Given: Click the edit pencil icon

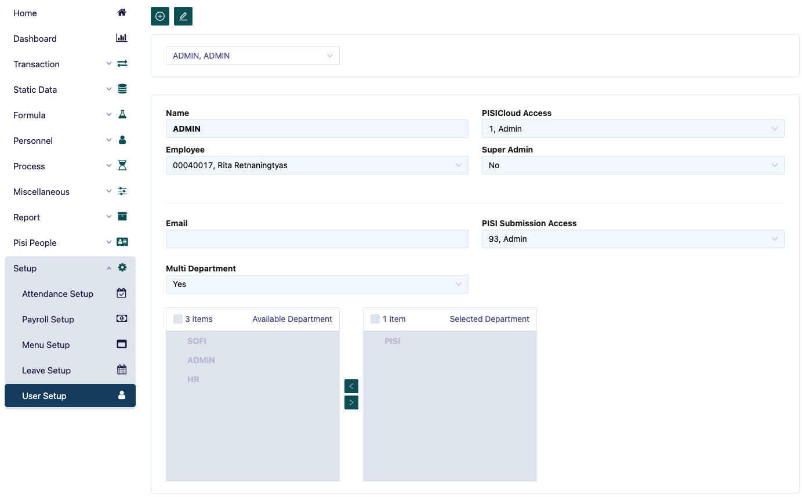Looking at the screenshot, I should pos(183,16).
